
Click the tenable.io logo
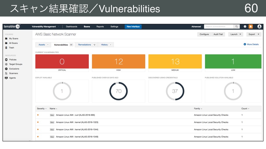pos(12,27)
